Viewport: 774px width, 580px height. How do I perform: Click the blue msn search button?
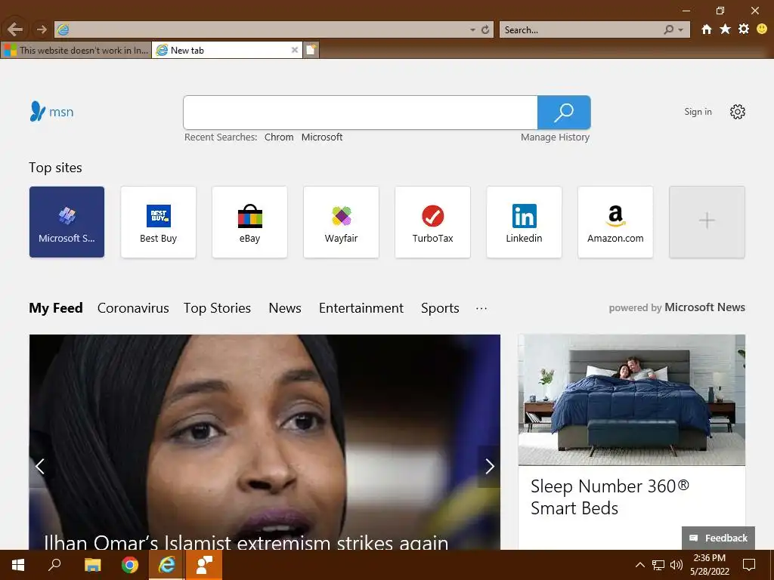564,113
